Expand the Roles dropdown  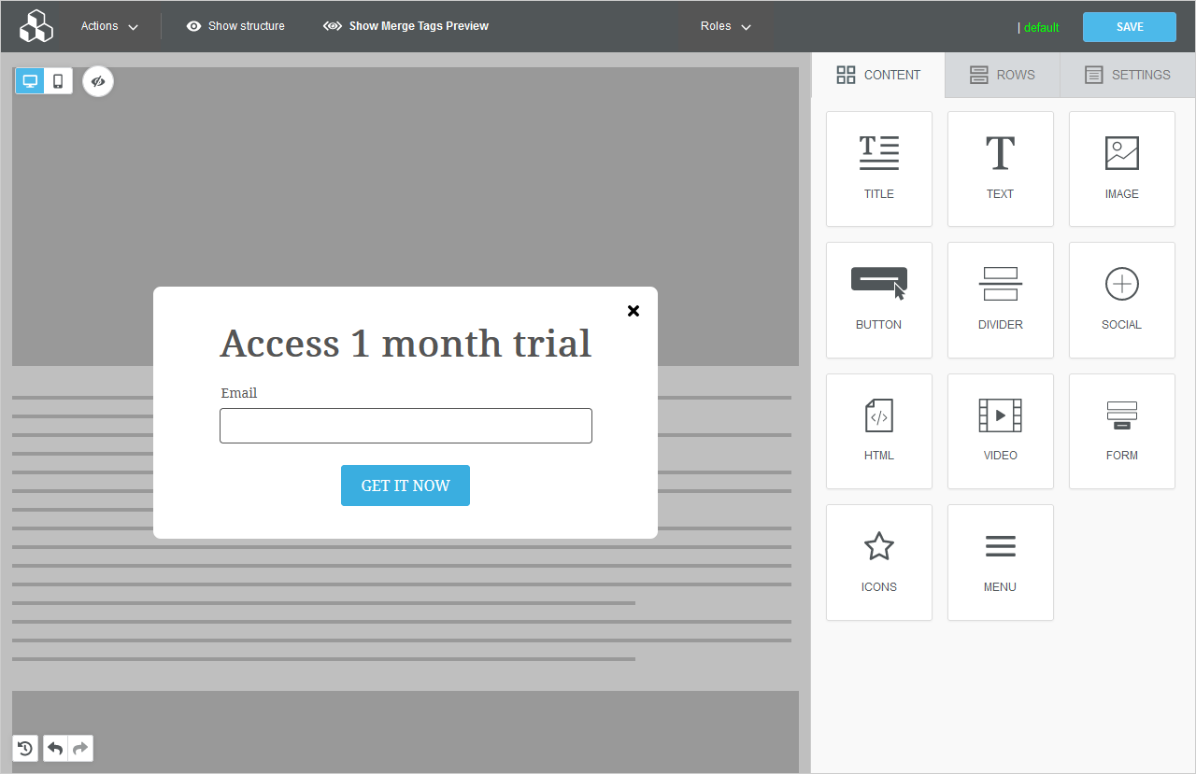click(x=725, y=26)
